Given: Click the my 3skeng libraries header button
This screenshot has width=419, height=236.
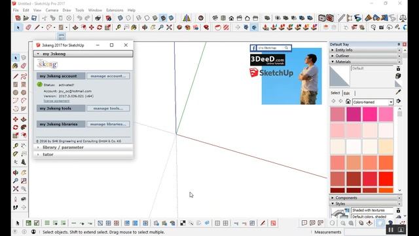Looking at the screenshot, I should point(61,124).
